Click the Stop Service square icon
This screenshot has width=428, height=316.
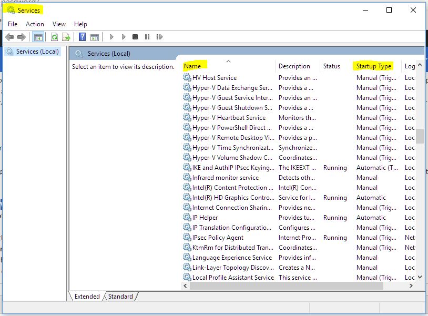(135, 37)
